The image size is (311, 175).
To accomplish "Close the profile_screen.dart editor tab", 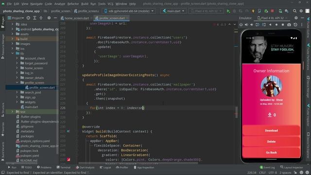I will [127, 18].
